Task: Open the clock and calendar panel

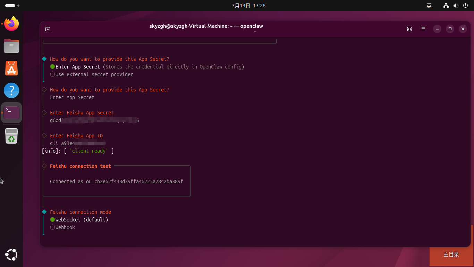Action: tap(248, 6)
